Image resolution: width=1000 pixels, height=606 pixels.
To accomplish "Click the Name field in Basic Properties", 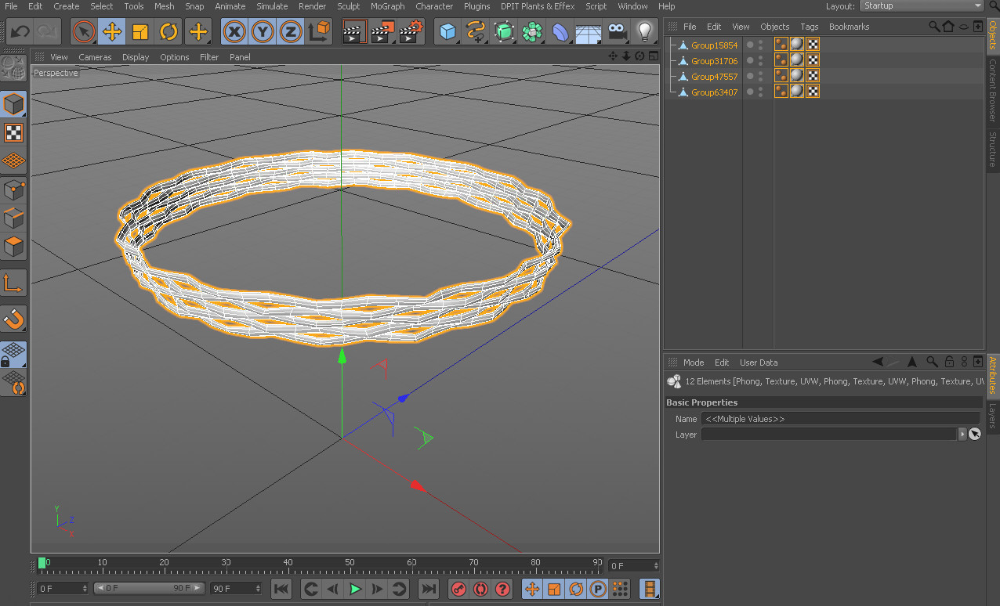I will tap(839, 419).
